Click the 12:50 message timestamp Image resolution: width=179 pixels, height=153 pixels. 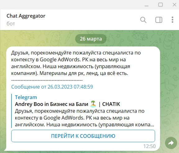tap(149, 146)
